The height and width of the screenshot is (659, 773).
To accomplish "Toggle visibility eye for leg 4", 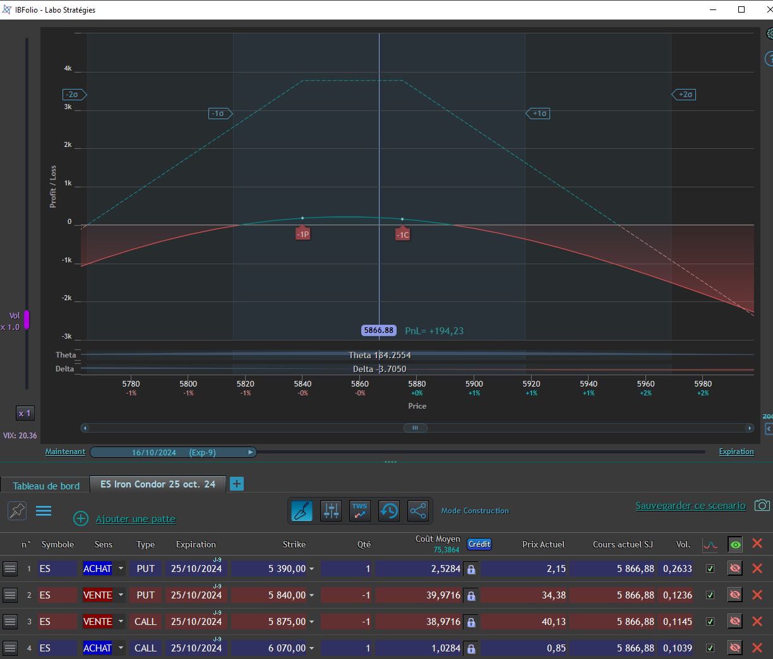I will [734, 648].
